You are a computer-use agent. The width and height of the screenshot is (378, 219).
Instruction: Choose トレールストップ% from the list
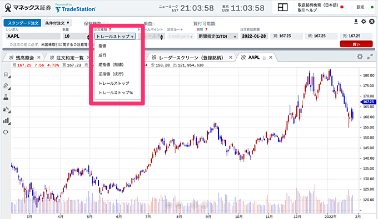coord(116,93)
